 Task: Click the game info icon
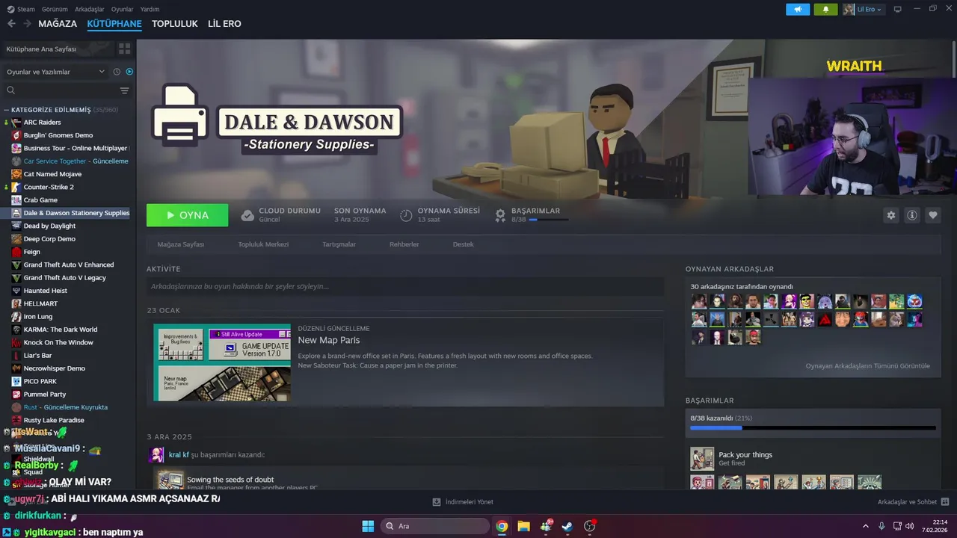point(912,215)
